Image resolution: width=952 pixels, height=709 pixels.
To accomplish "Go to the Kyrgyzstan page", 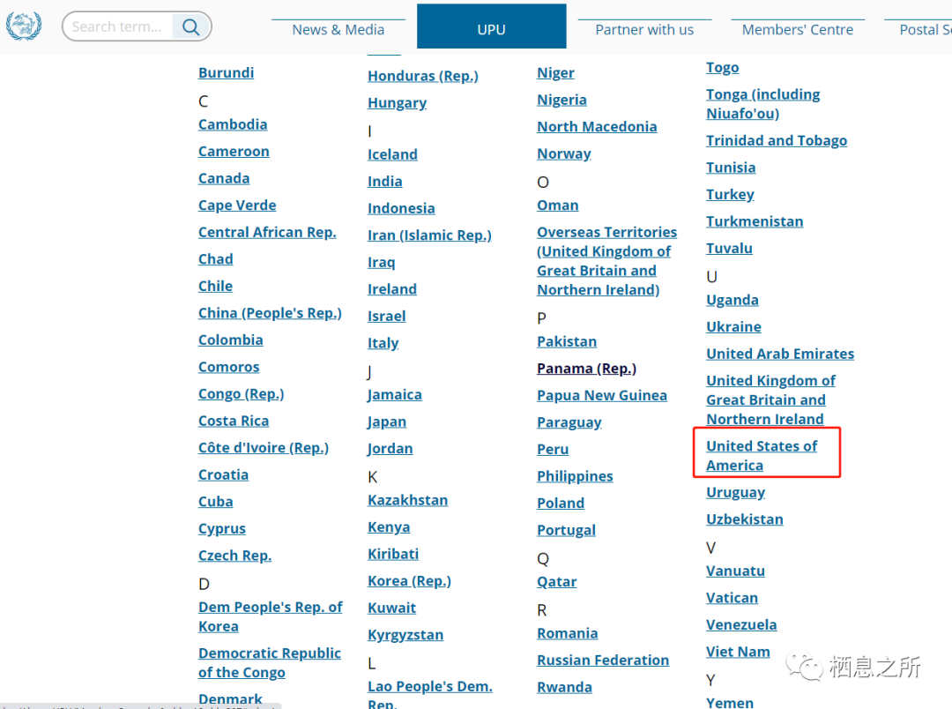I will pyautogui.click(x=405, y=635).
